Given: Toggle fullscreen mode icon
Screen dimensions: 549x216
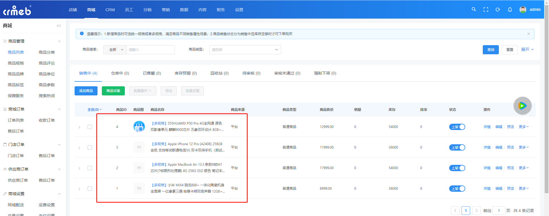Looking at the screenshot, I should 486,9.
